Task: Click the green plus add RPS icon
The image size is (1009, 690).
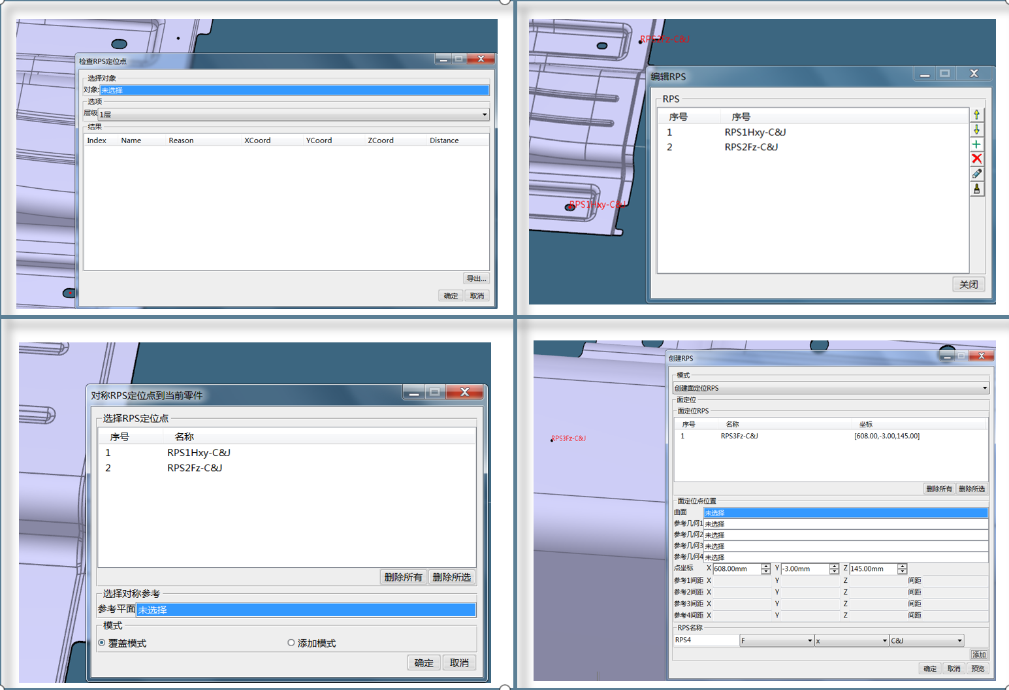Action: tap(976, 144)
